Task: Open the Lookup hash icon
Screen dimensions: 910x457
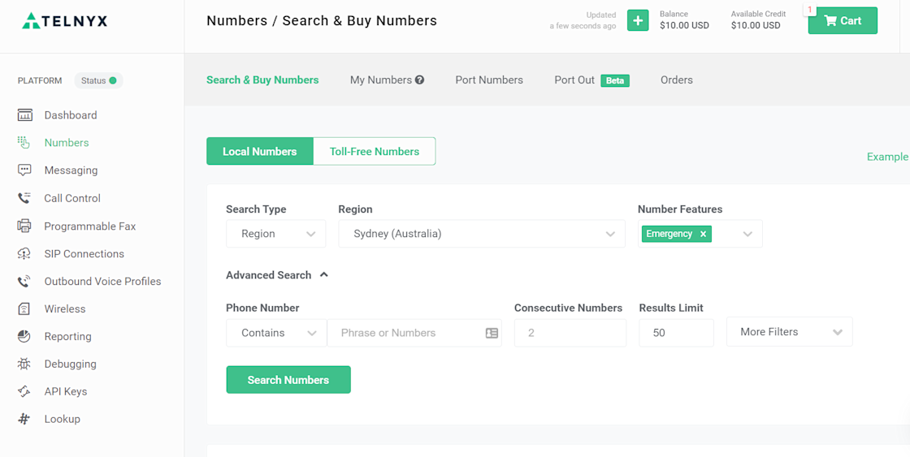Action: coord(24,419)
